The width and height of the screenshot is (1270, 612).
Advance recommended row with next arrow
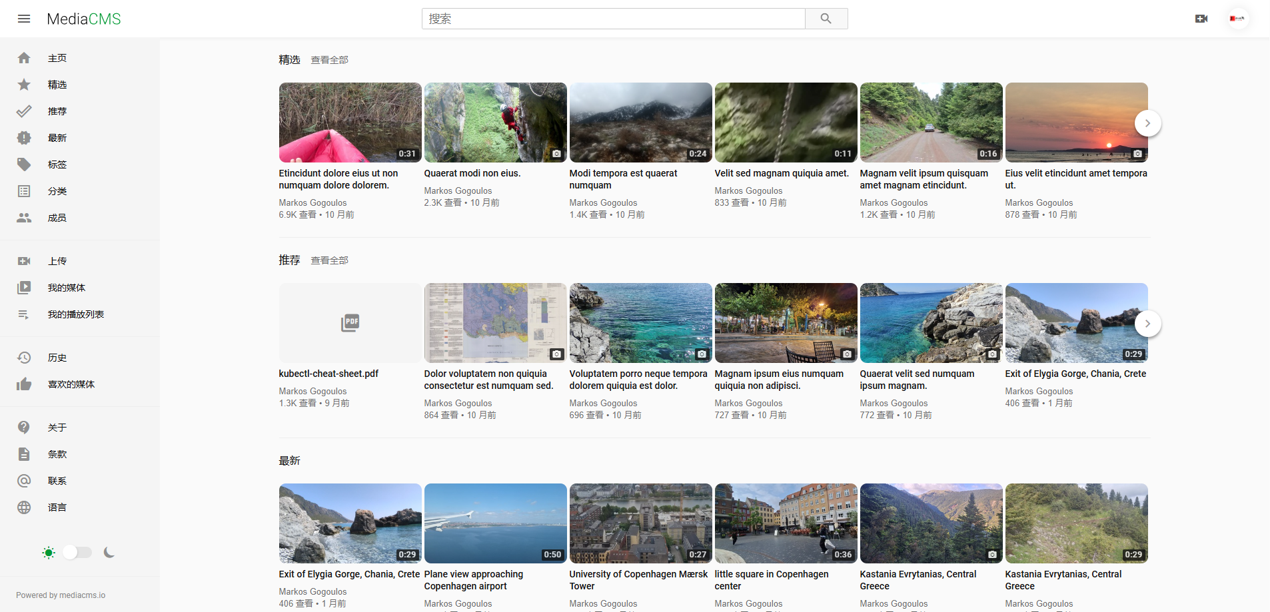(1147, 324)
